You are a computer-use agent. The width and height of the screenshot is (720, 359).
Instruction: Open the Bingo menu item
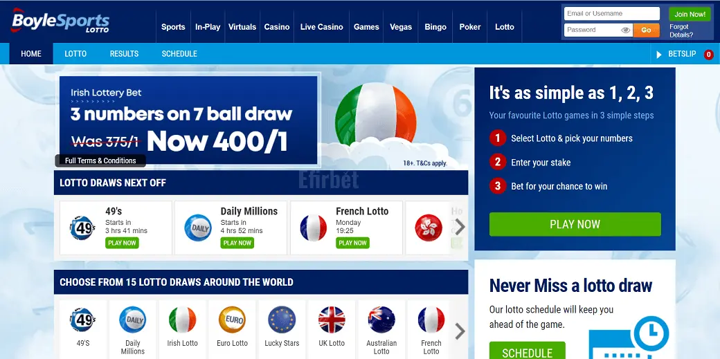click(435, 27)
